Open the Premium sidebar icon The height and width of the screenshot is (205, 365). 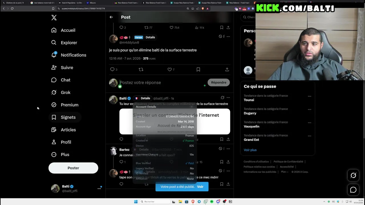pos(54,105)
